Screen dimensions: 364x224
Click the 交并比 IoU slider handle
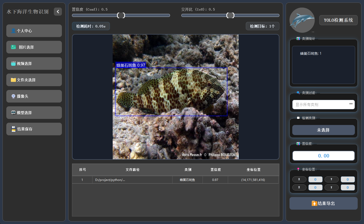[x=230, y=15]
